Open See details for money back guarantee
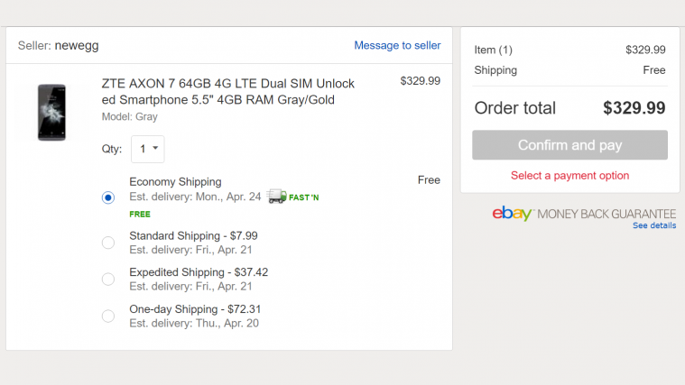Viewport: 685px width, 385px height. (x=653, y=225)
